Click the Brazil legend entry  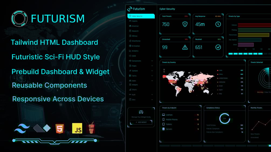coord(230,86)
